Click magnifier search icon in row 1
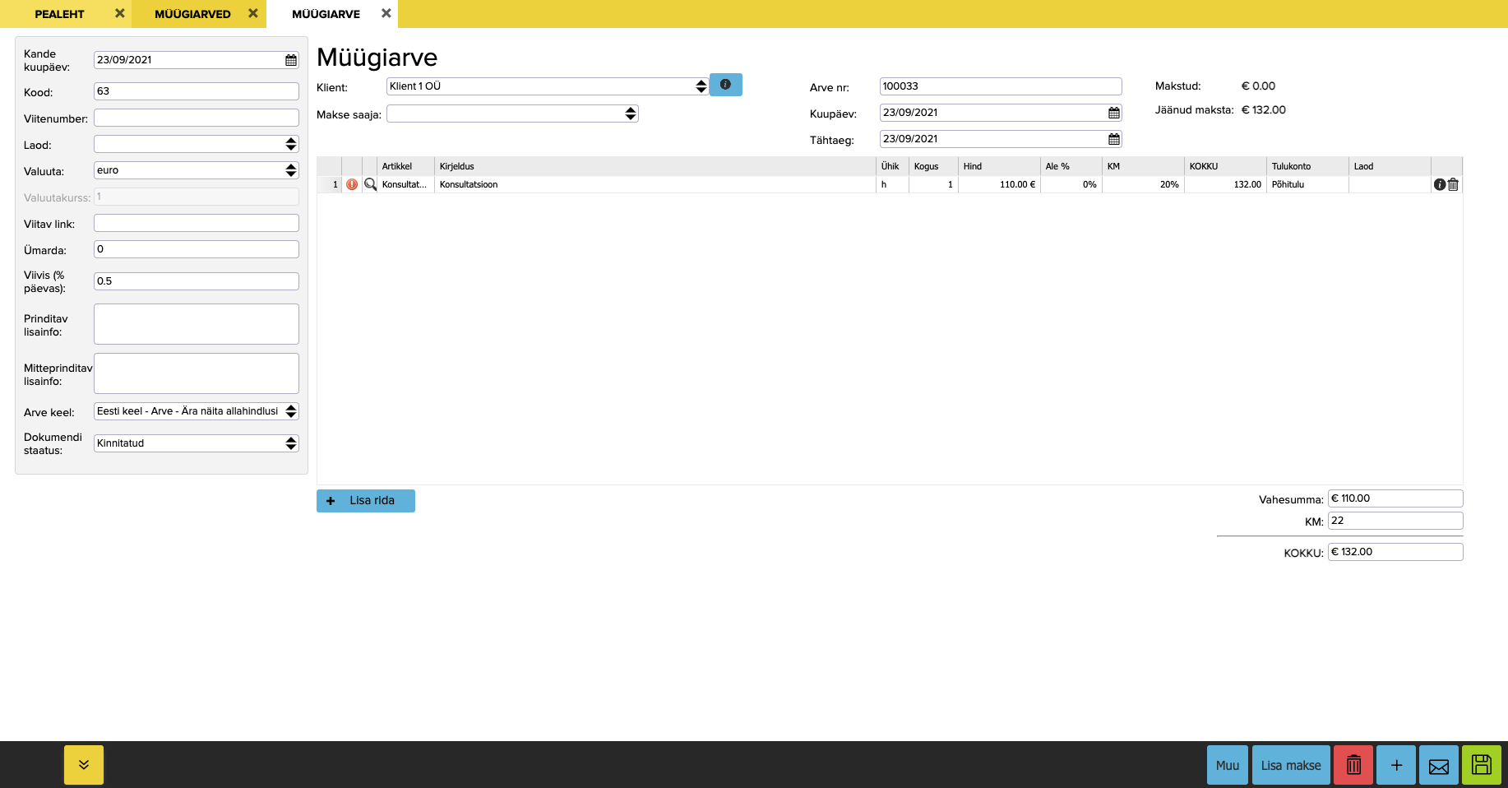The height and width of the screenshot is (788, 1508). coord(370,184)
